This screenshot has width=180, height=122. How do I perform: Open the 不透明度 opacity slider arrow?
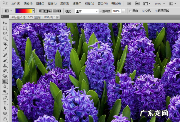tap(122, 11)
